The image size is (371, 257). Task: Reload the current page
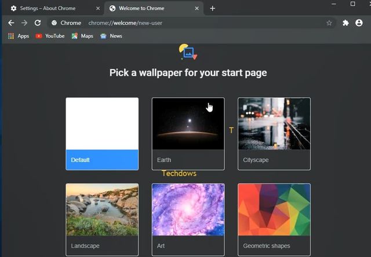(38, 23)
